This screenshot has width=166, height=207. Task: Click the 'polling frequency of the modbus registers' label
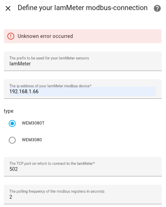point(57,191)
